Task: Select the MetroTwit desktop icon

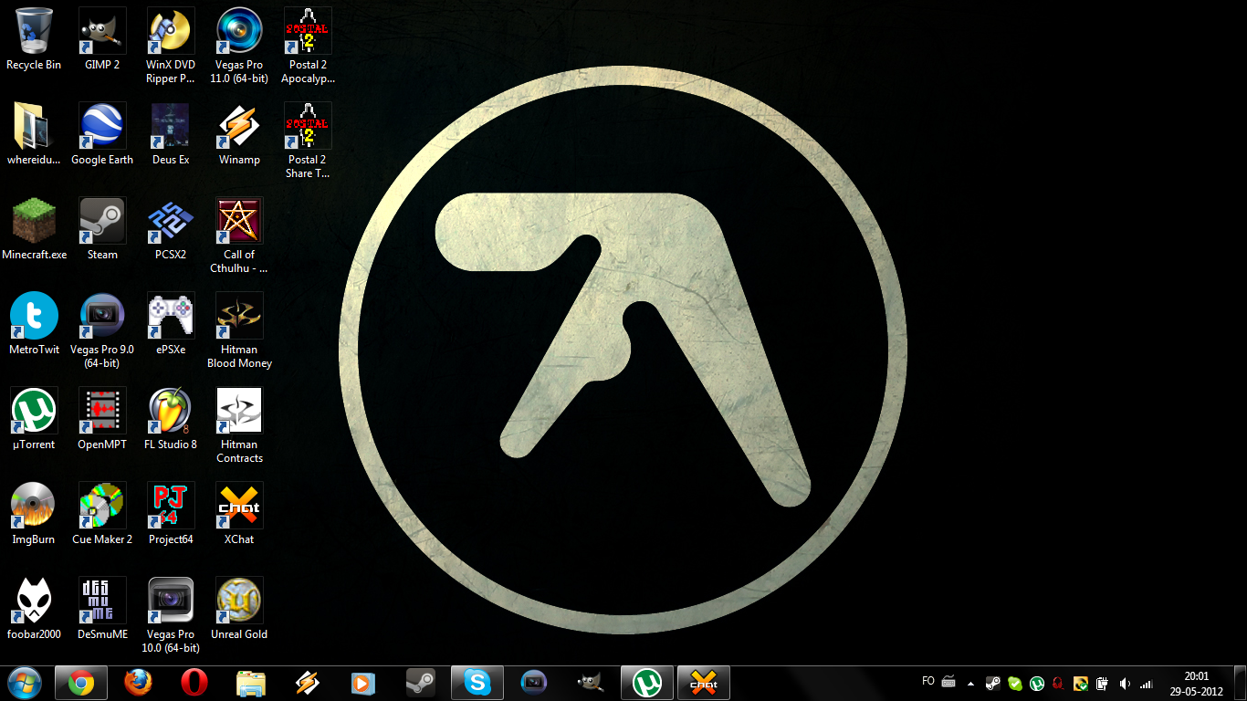Action: click(x=34, y=325)
